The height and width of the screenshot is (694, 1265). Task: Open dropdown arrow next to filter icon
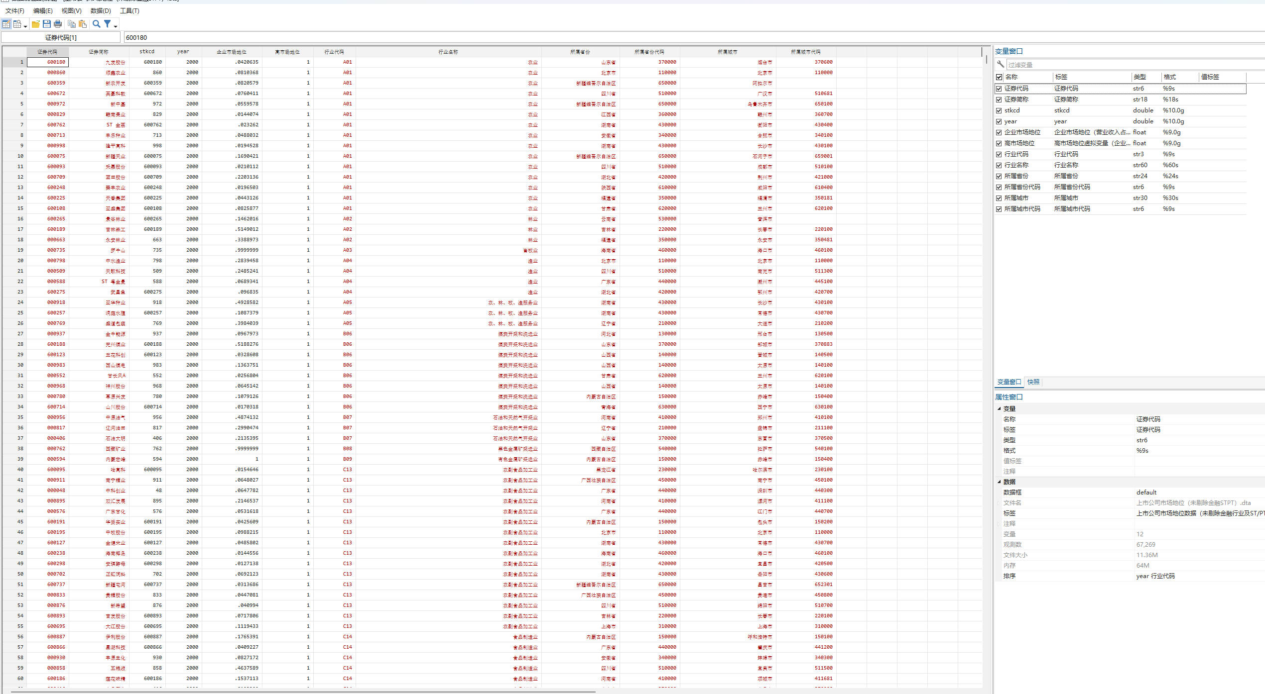116,26
